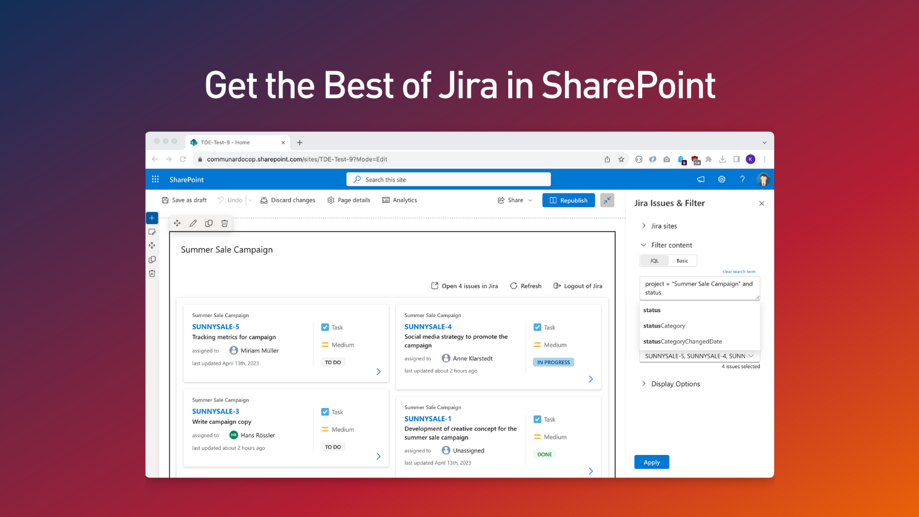
Task: Click the browser share page icon
Action: click(x=607, y=159)
